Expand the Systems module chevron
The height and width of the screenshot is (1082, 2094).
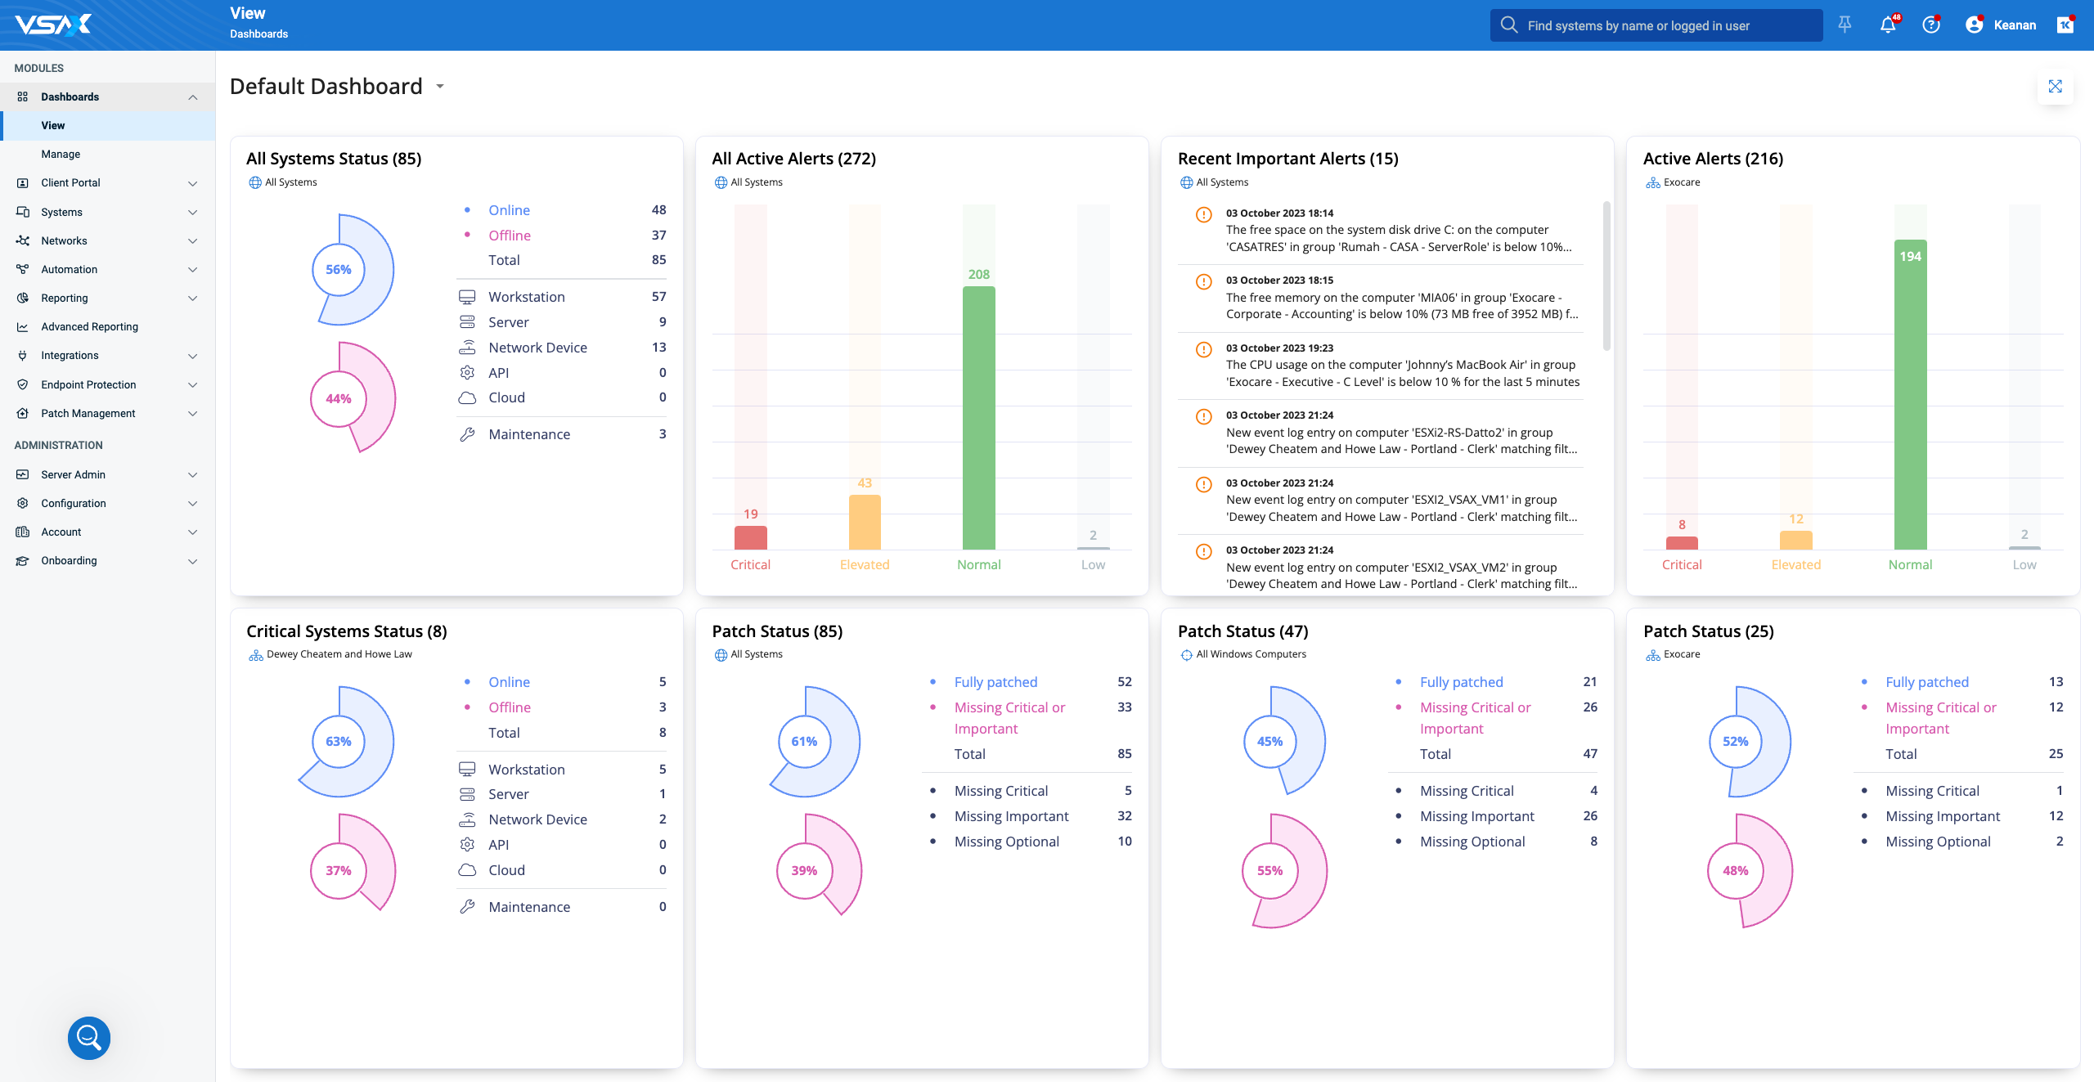(193, 212)
